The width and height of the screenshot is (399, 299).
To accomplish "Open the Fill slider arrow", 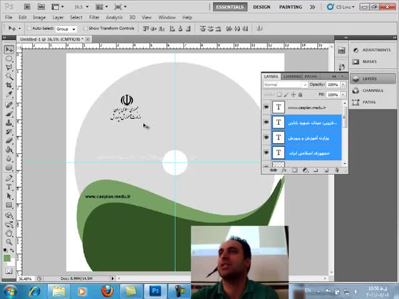I will [343, 95].
